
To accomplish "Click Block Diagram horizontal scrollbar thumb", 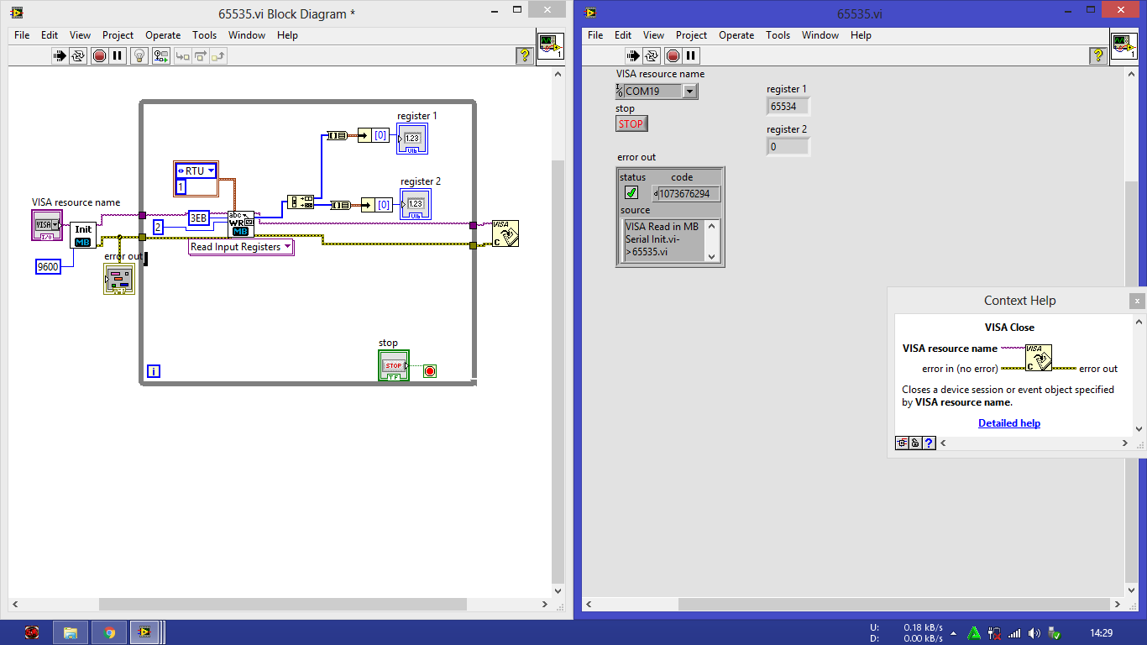I will coord(282,604).
